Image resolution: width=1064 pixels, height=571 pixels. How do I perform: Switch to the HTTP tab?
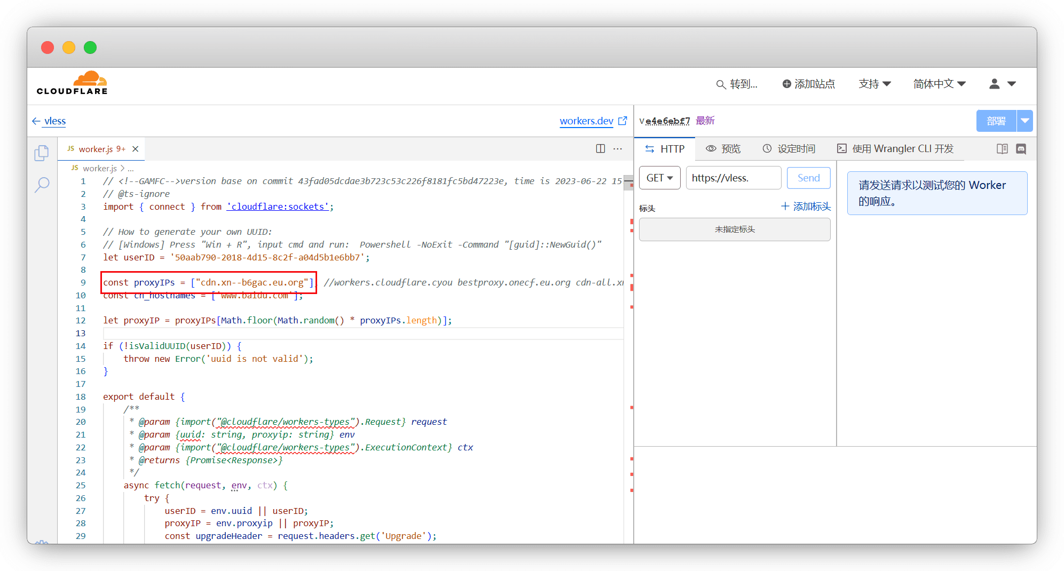pos(665,149)
